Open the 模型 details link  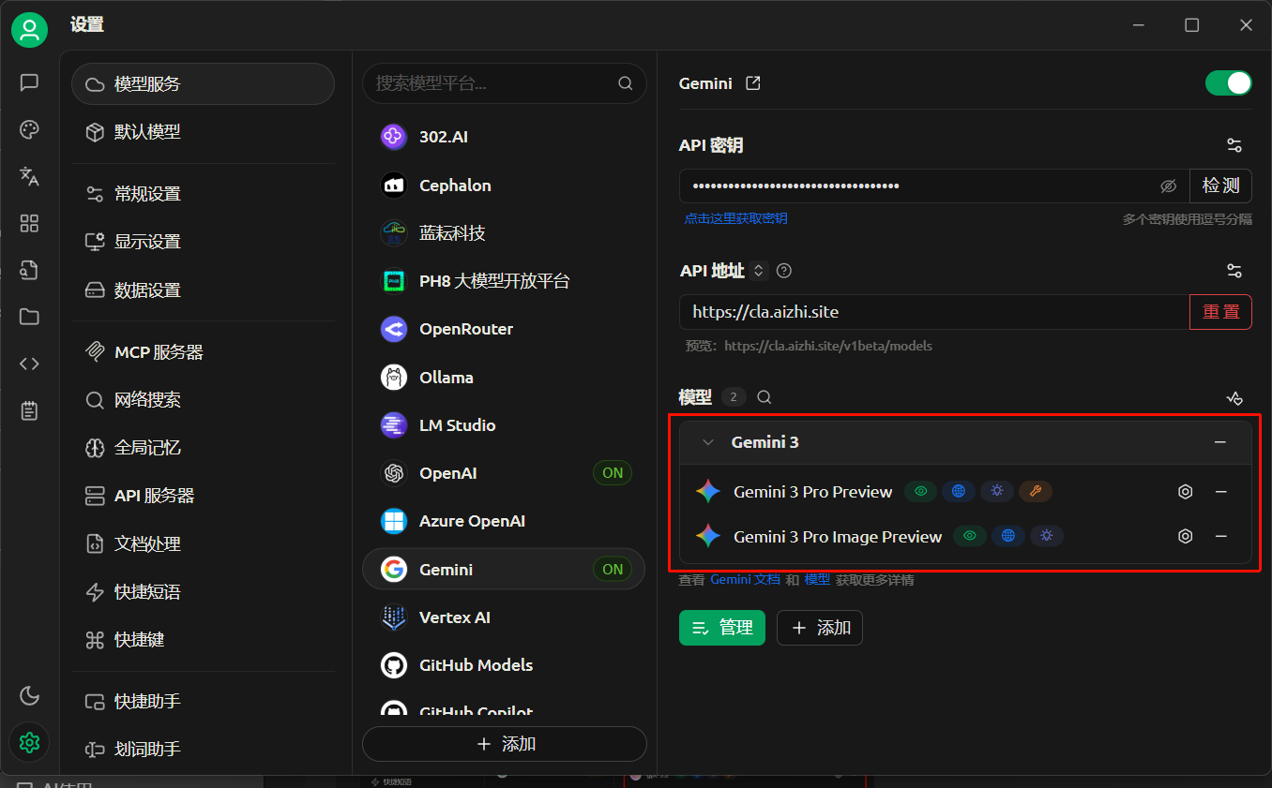tap(817, 580)
